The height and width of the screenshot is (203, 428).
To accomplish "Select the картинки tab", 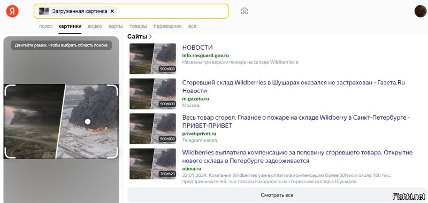I will point(70,26).
